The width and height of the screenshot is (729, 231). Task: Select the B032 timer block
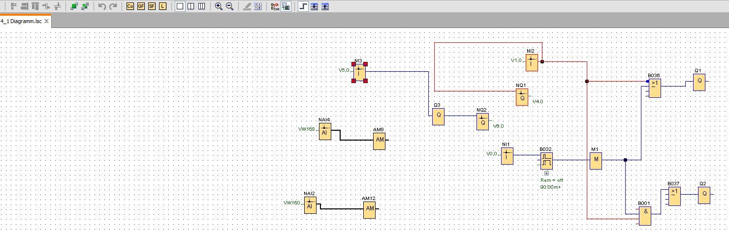[x=546, y=161]
